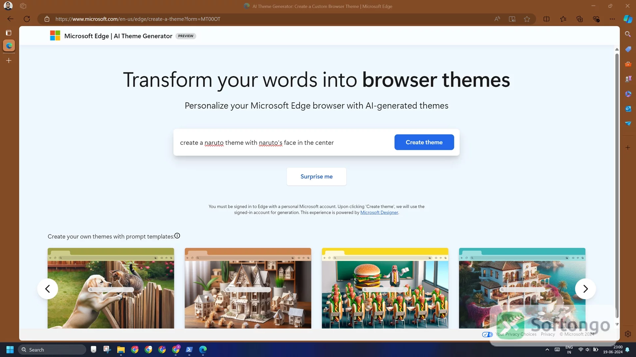Add this page to favorites with the star icon
Image resolution: width=636 pixels, height=357 pixels.
[527, 19]
